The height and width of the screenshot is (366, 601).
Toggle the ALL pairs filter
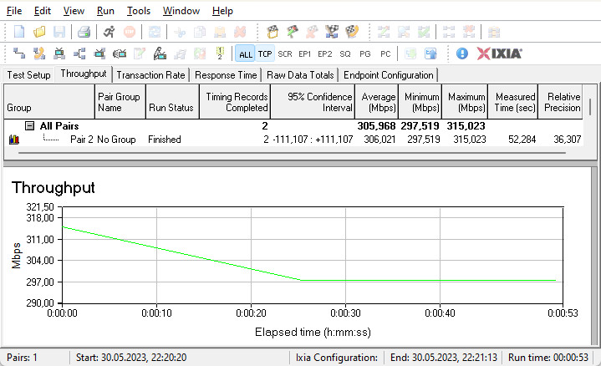click(x=245, y=54)
